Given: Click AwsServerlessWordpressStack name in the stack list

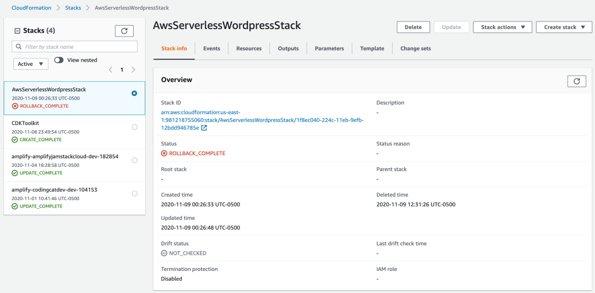Looking at the screenshot, I should pyautogui.click(x=49, y=90).
